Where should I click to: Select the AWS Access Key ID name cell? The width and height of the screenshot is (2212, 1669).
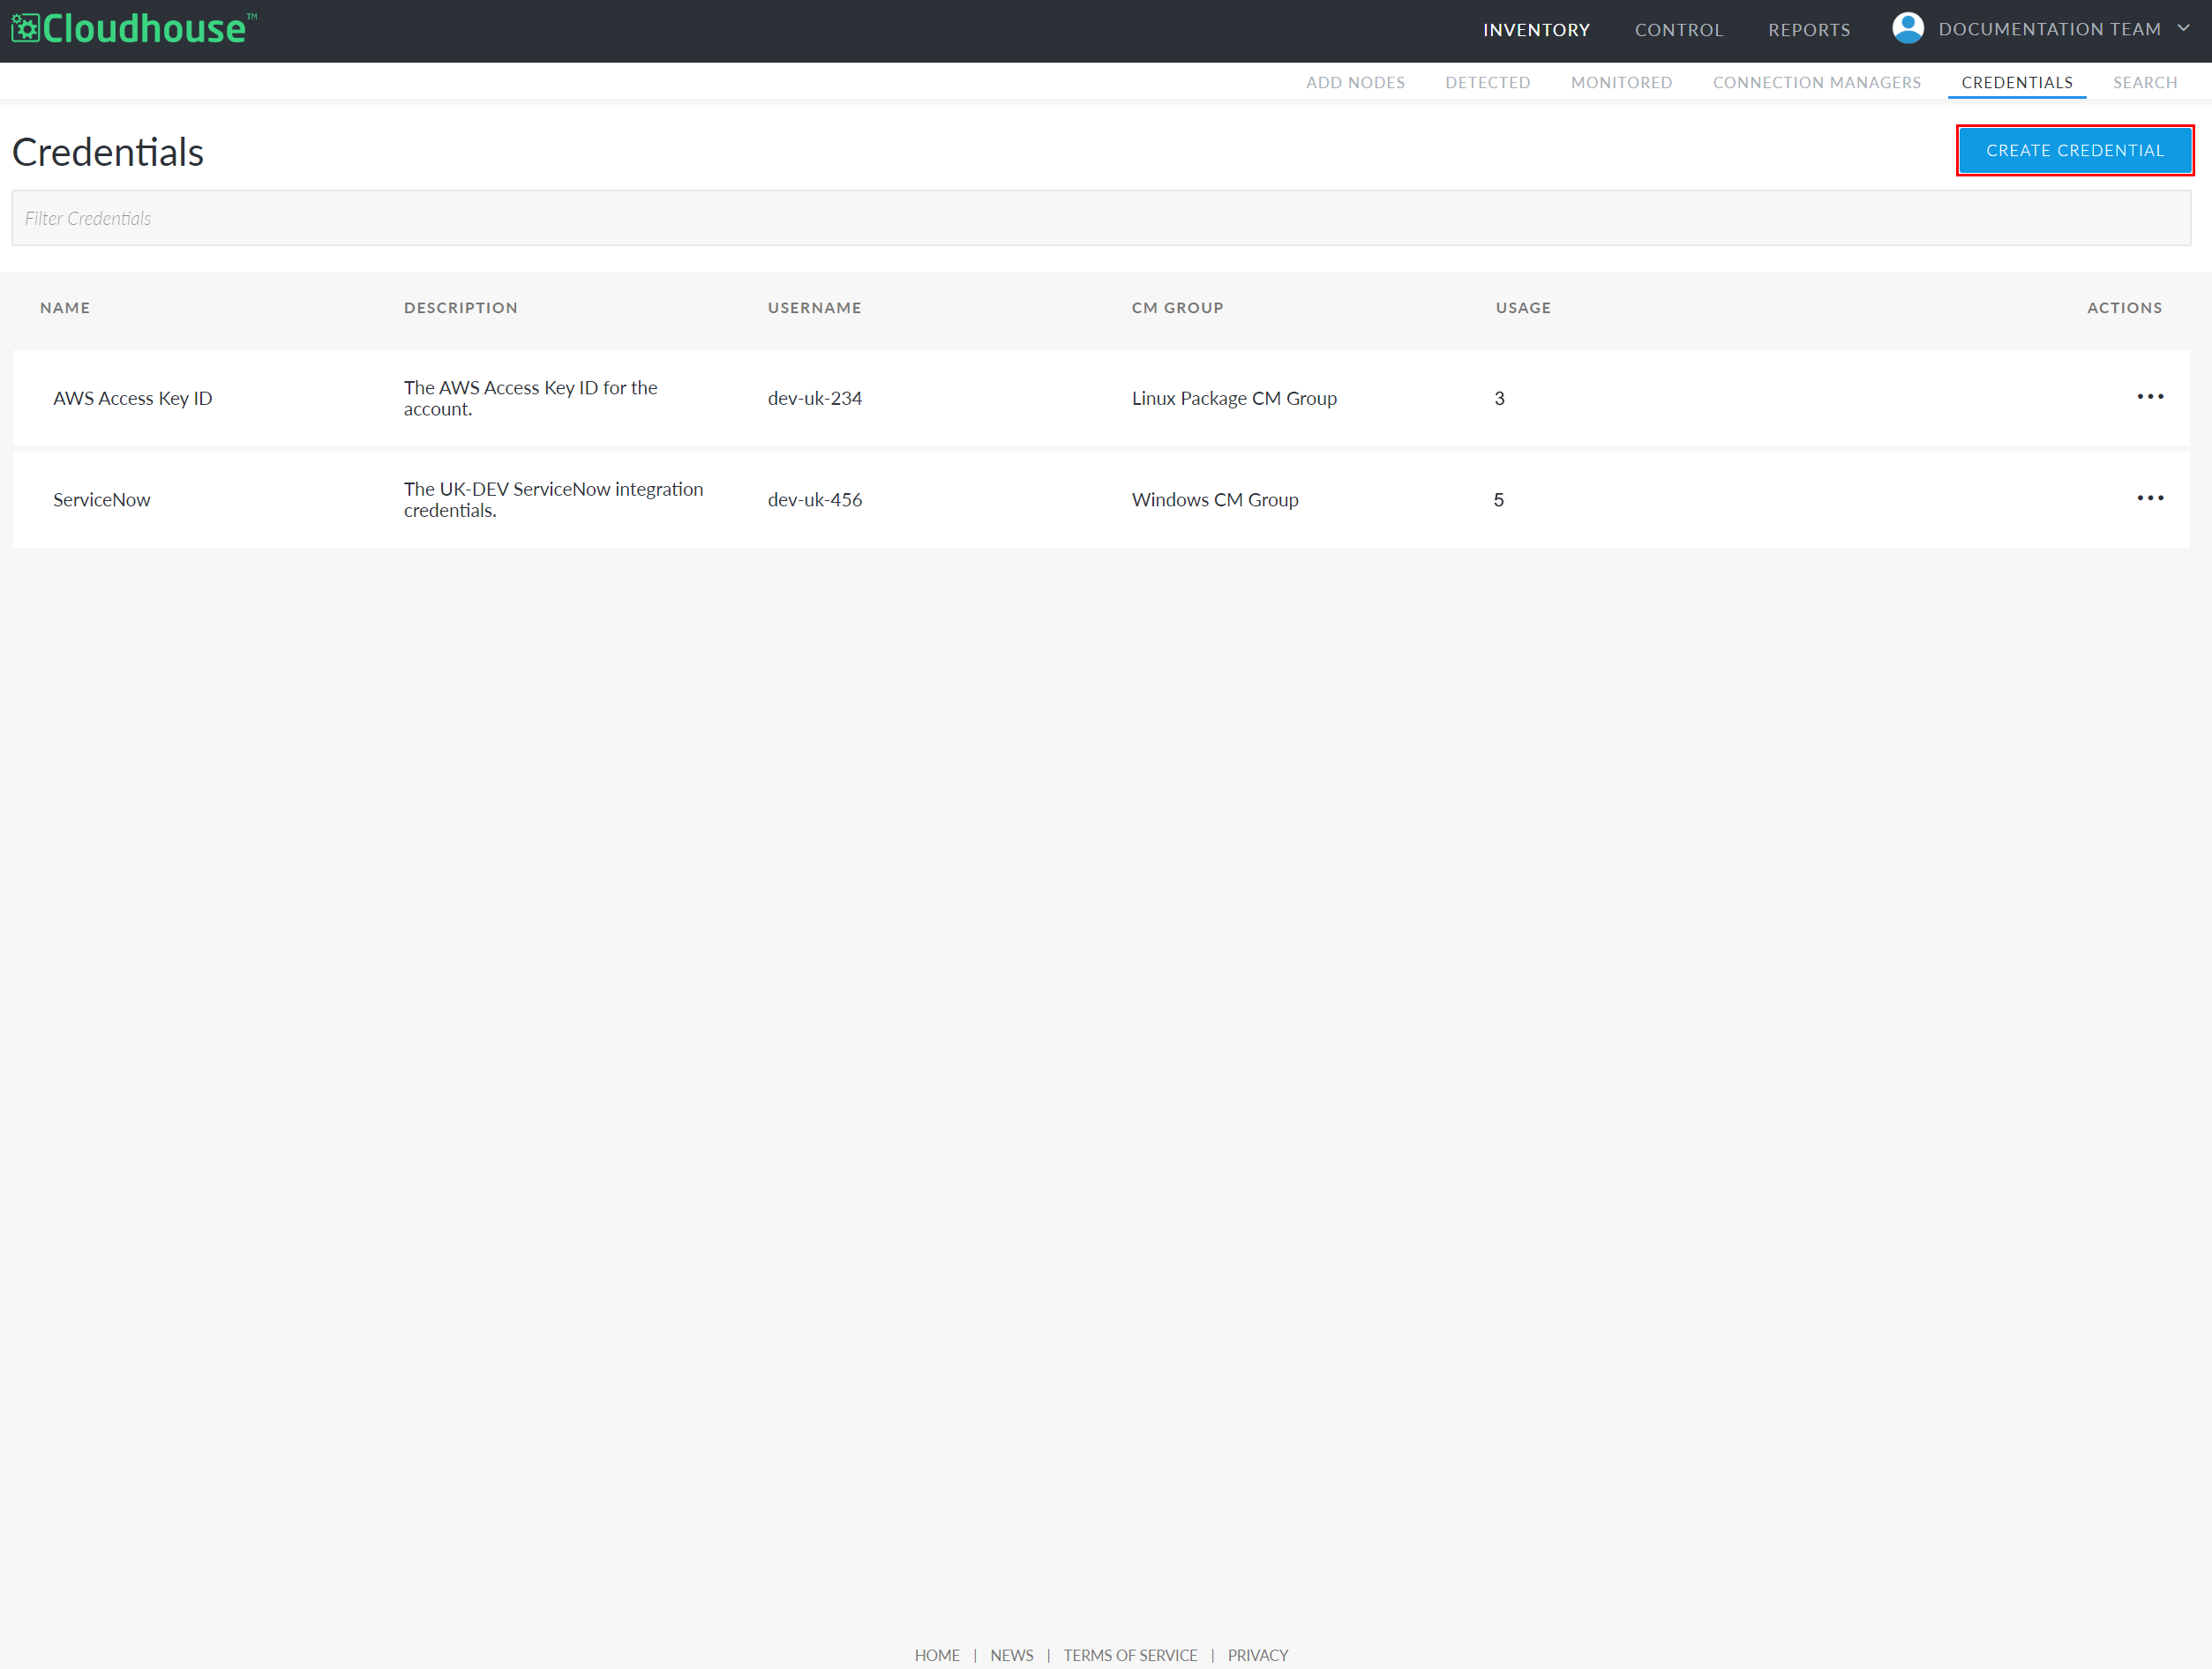(132, 398)
